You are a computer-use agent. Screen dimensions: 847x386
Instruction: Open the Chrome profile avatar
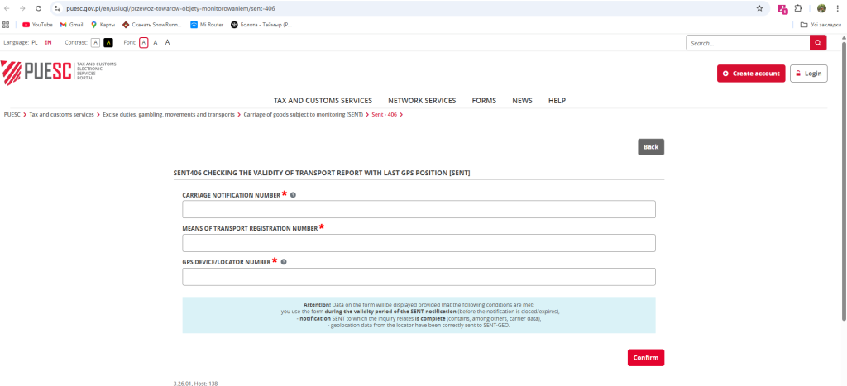[x=821, y=8]
